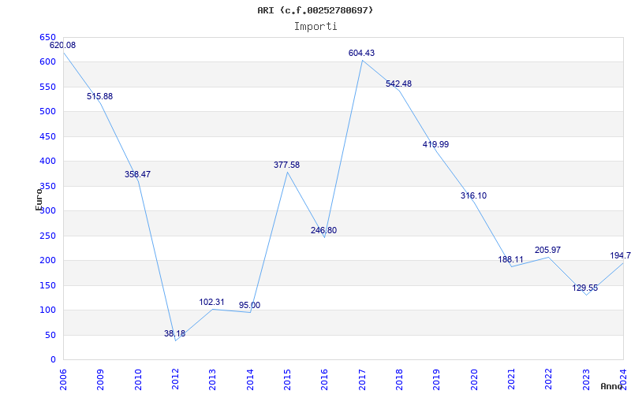Click the 542.48 data label
Screen dimensions: 631x394
point(399,84)
